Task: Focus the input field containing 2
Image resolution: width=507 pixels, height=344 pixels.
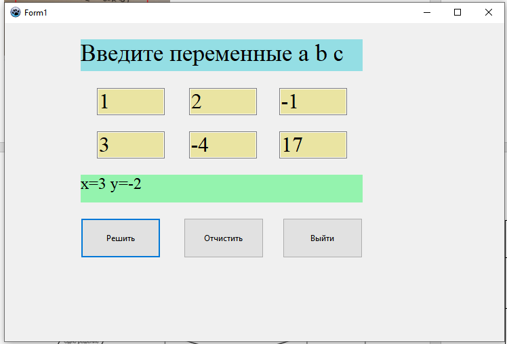Action: click(223, 102)
